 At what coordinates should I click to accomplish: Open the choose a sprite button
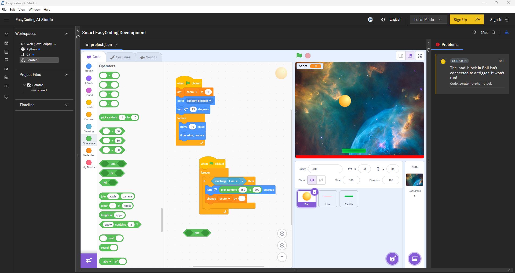[392, 259]
